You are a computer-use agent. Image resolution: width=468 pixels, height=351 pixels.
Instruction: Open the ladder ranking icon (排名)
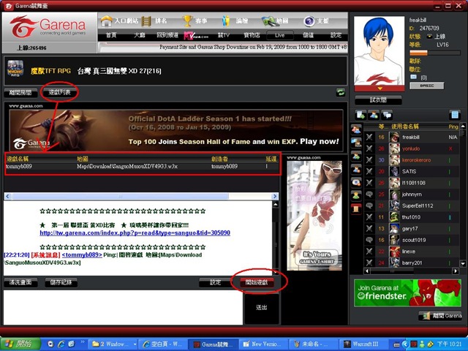click(x=146, y=21)
